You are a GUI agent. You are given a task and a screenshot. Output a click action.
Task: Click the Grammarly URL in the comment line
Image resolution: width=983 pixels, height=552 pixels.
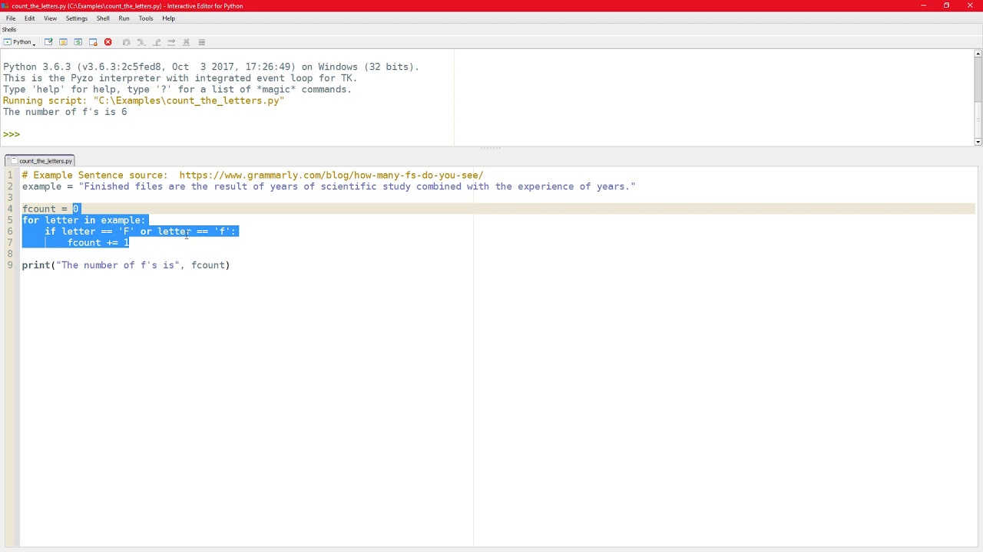point(331,176)
